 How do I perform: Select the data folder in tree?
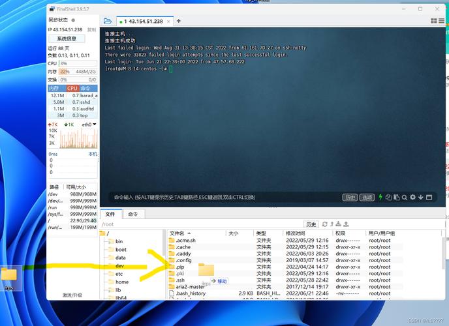point(117,258)
